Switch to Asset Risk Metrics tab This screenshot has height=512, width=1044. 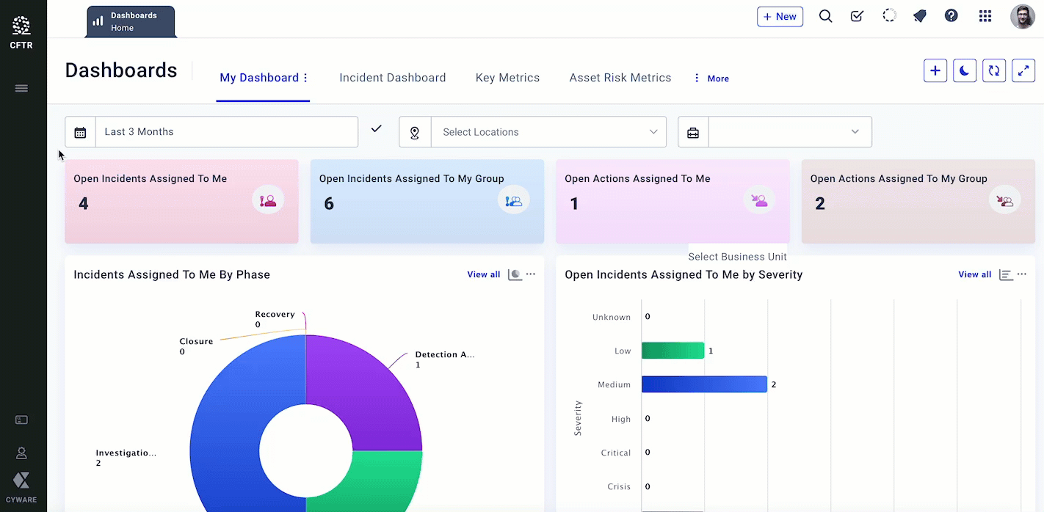point(620,78)
